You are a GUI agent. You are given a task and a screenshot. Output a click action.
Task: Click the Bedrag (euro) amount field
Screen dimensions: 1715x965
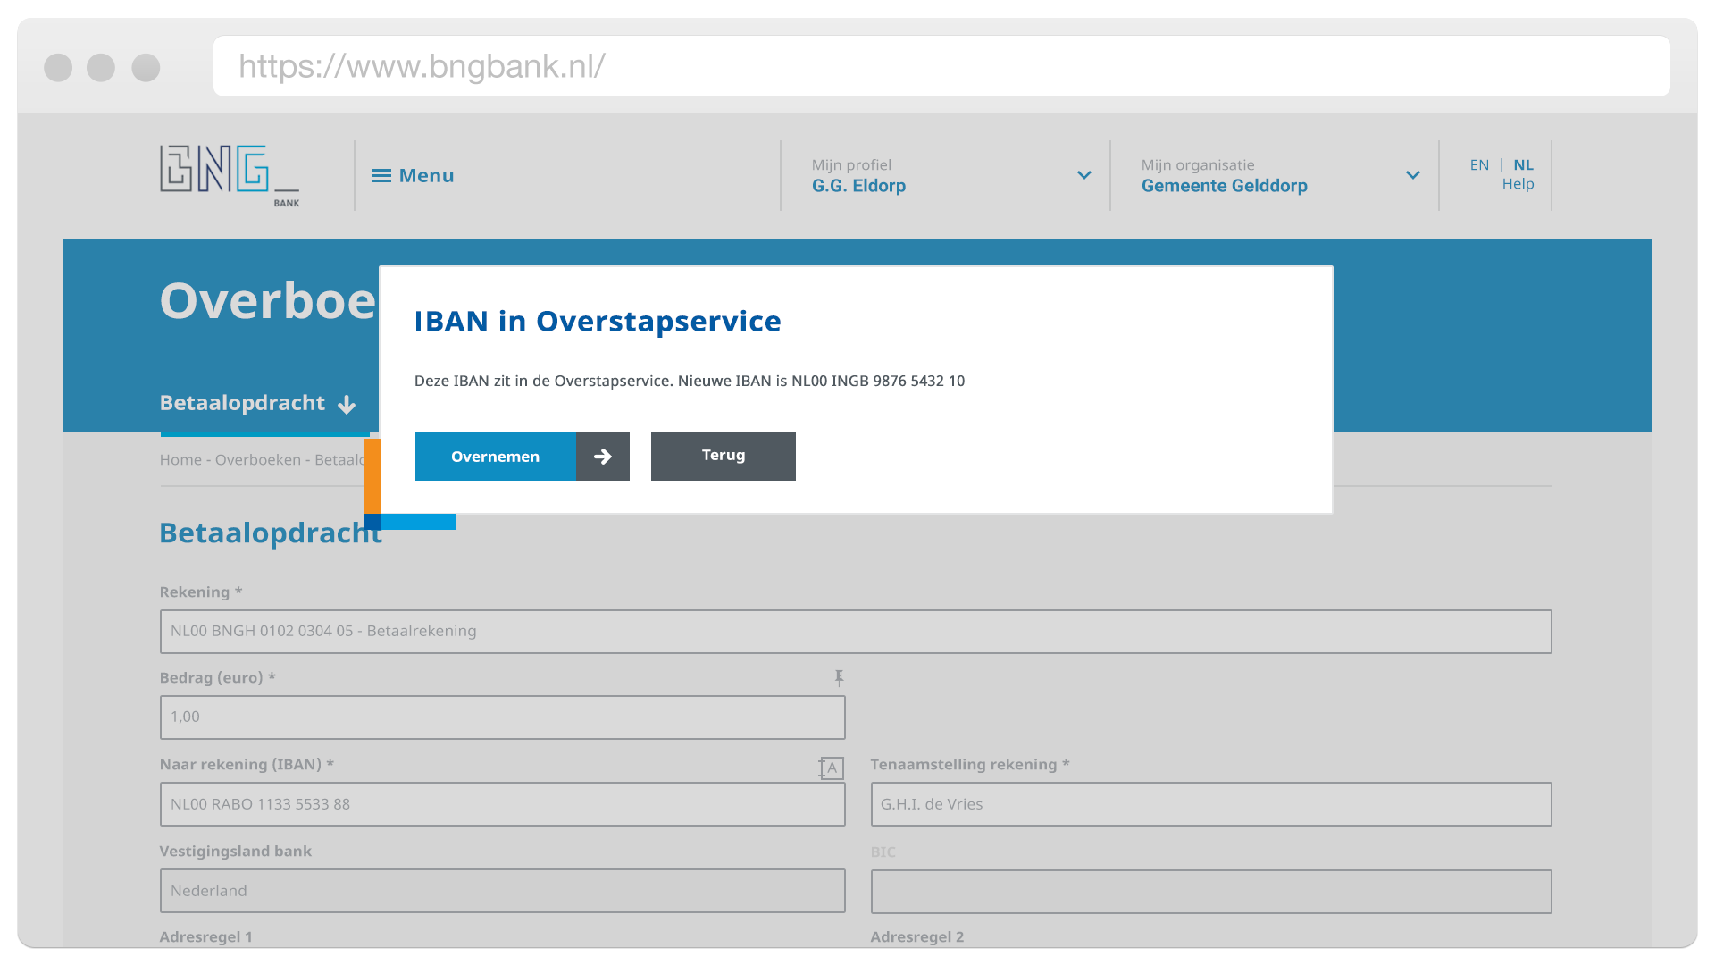(x=502, y=717)
